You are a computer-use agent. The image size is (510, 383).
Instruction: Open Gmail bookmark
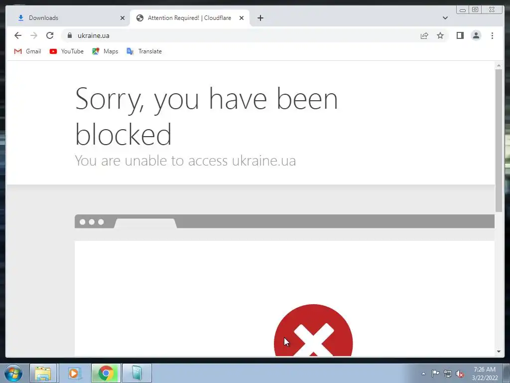(28, 51)
